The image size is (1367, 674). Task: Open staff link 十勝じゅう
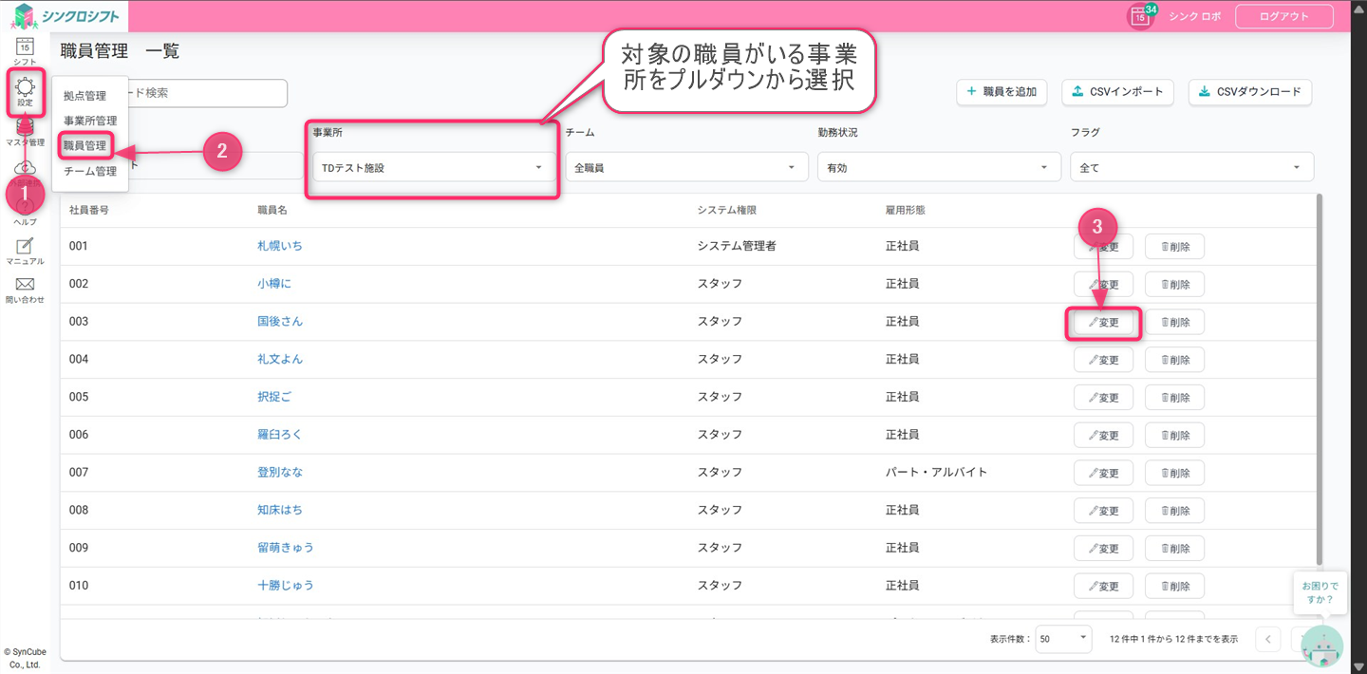pyautogui.click(x=286, y=585)
